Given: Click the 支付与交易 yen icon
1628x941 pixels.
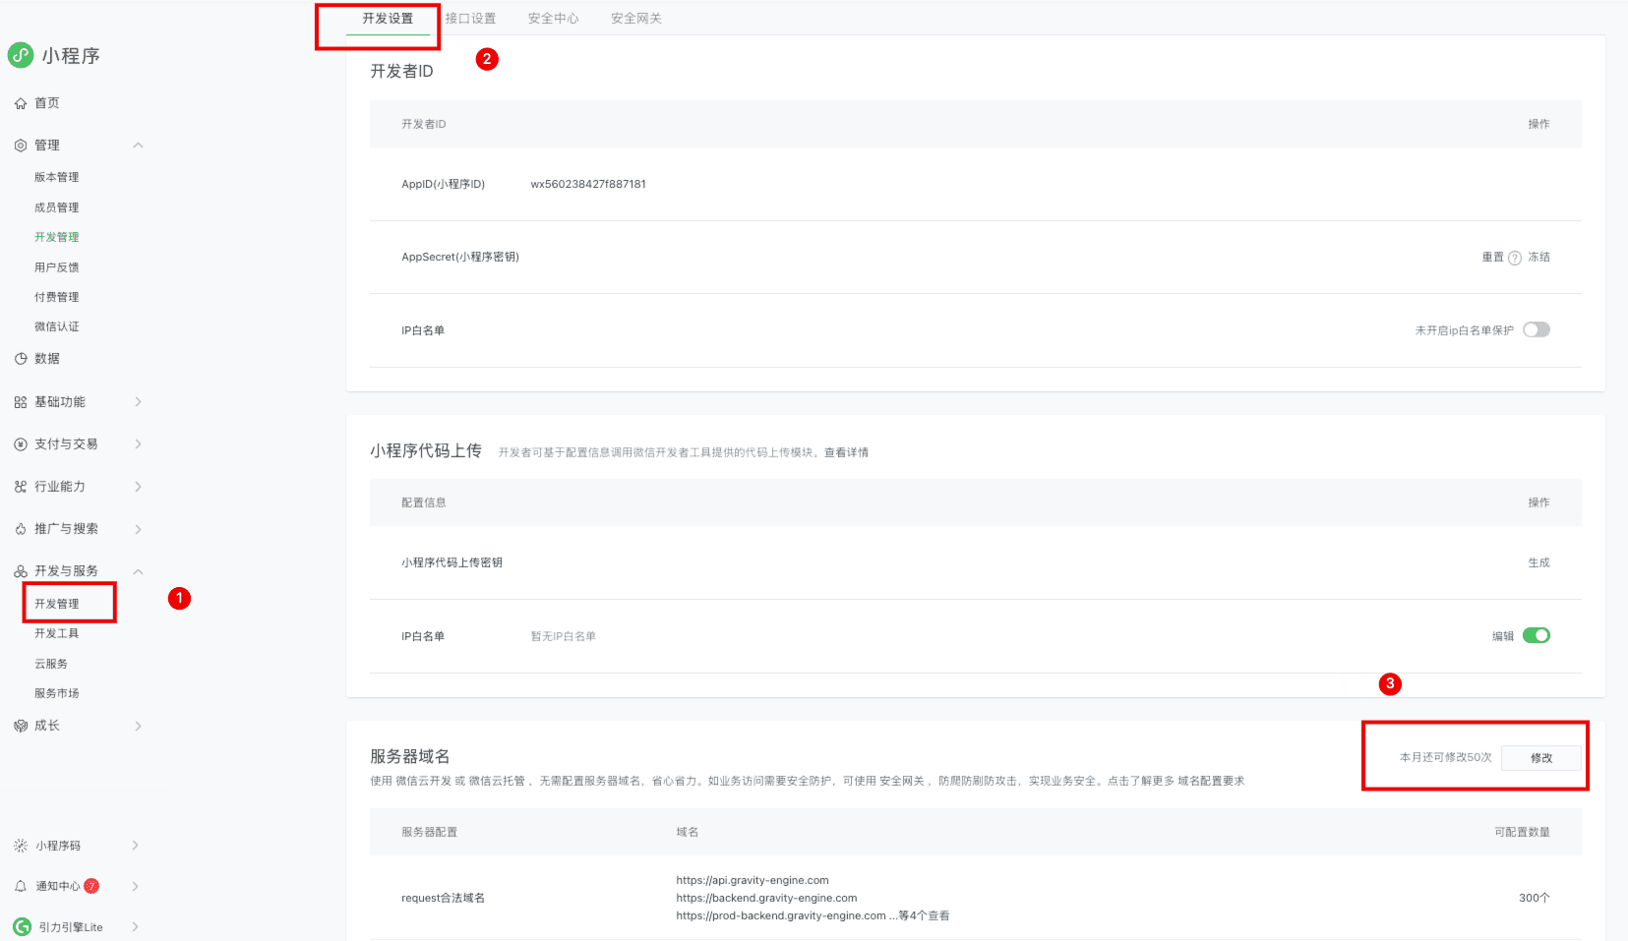Looking at the screenshot, I should point(21,444).
